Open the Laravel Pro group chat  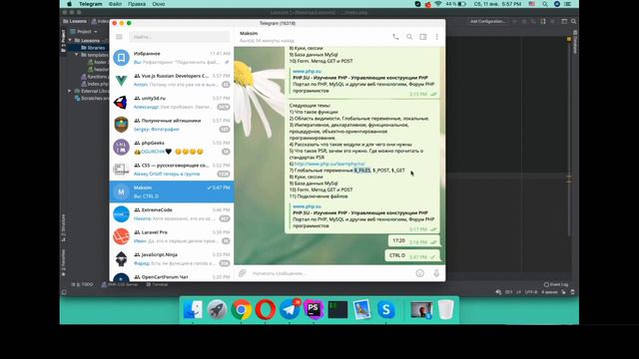point(172,236)
